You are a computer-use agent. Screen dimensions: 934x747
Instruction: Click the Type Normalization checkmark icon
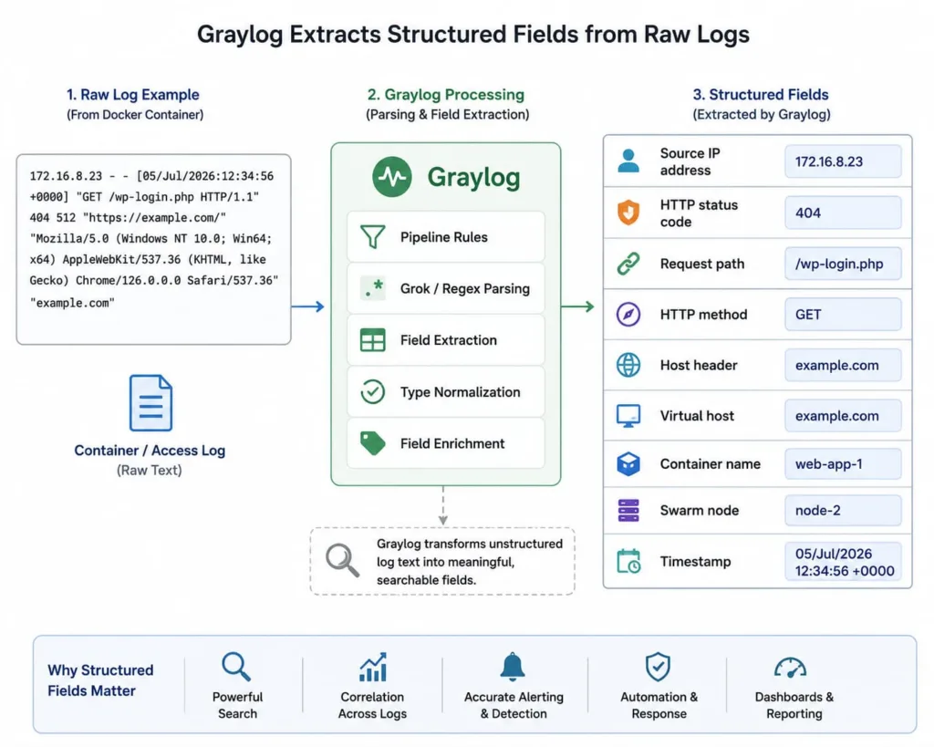(x=372, y=392)
